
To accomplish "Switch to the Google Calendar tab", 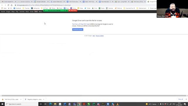I will 41,2.
